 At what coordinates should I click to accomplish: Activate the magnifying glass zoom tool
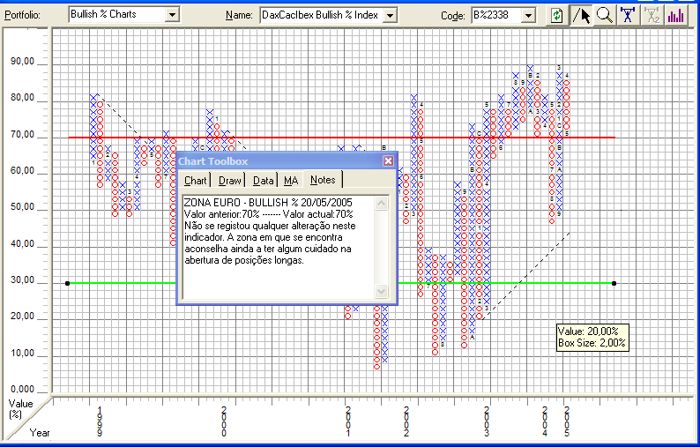(605, 15)
